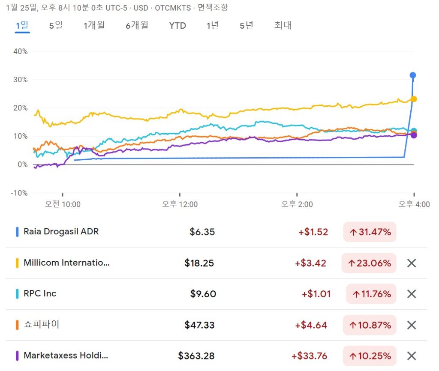Click the +$1.52 change amount
Screen dimensions: 439x371
coord(313,232)
